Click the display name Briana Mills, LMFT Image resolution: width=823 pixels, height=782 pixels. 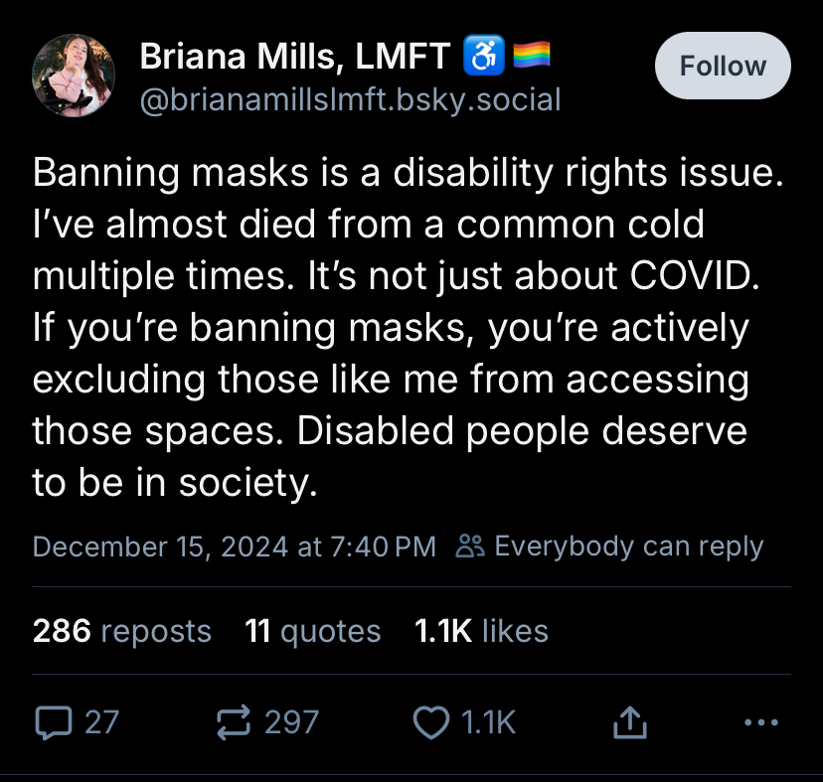click(x=295, y=57)
